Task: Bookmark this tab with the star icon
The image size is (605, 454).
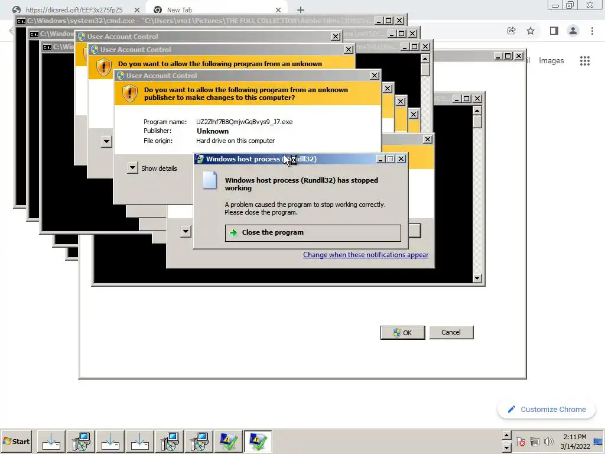Action: [x=531, y=31]
